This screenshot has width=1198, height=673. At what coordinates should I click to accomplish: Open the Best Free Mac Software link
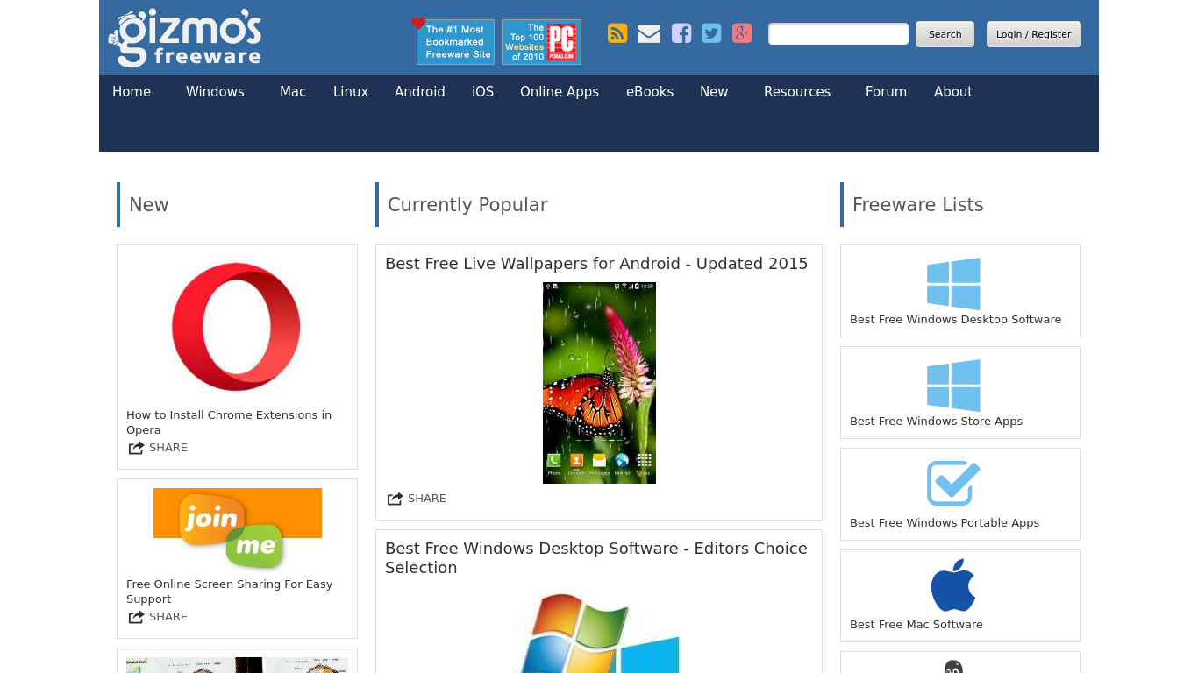pyautogui.click(x=916, y=625)
